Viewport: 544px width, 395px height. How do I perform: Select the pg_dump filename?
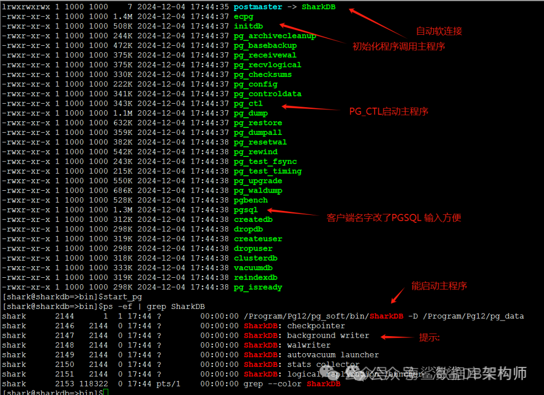pyautogui.click(x=250, y=113)
